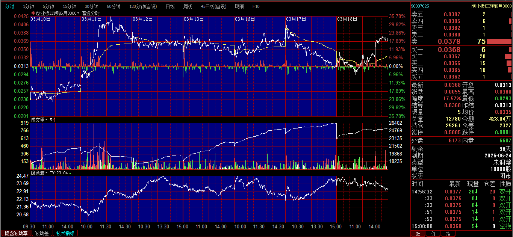
Task: Click the diamond icon beside 创业板ETF购6月3800 title
Action: click(33, 13)
